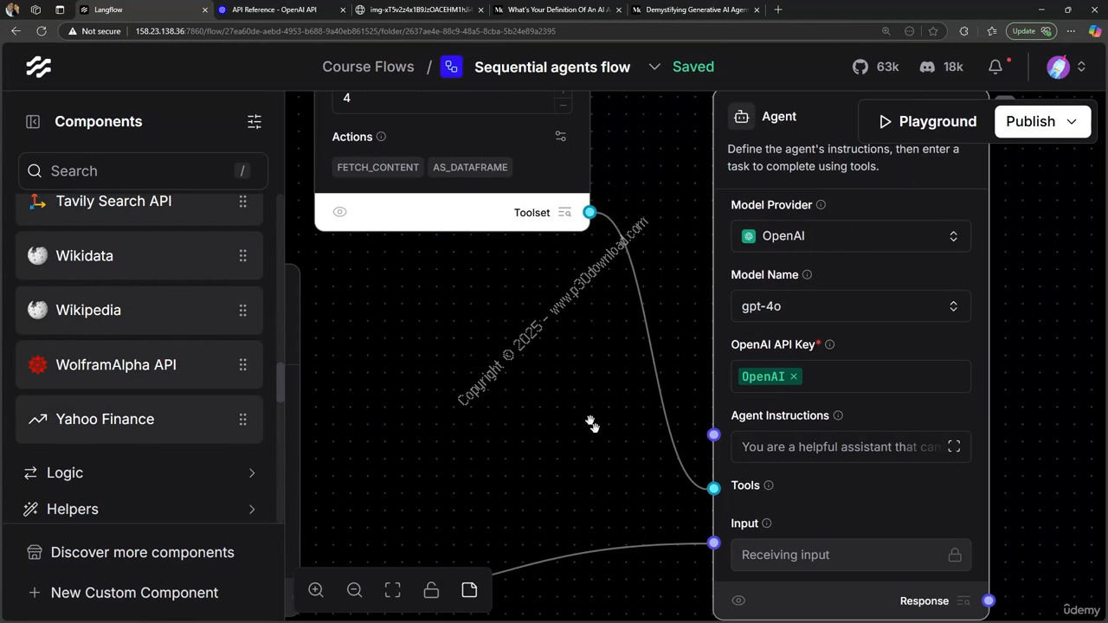Open flow name options chevron
Viewport: 1108px width, 623px height.
654,67
